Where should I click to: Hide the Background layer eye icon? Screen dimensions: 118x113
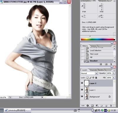tap(82, 96)
